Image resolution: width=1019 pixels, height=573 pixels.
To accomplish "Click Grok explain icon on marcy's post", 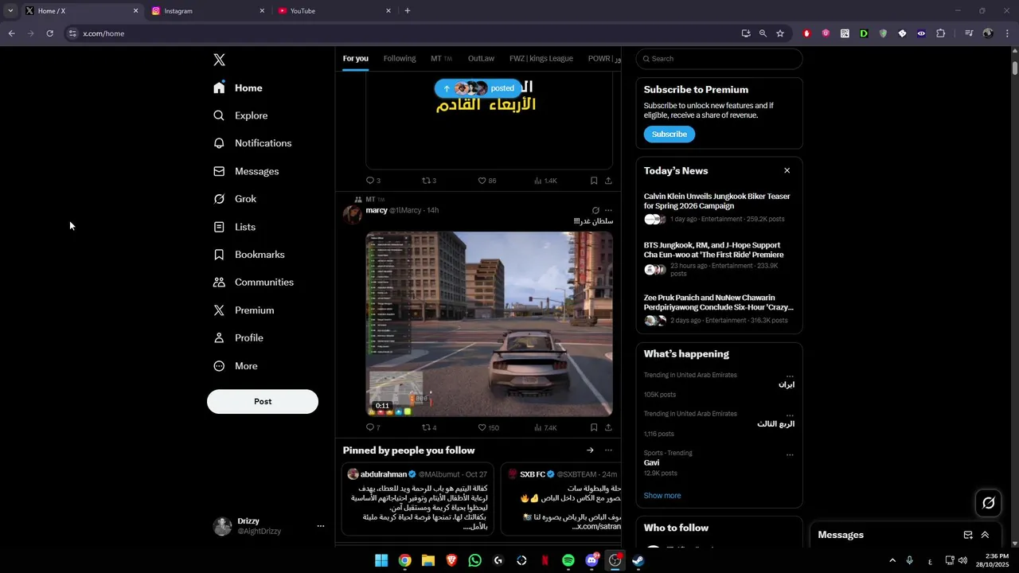I will [x=595, y=210].
